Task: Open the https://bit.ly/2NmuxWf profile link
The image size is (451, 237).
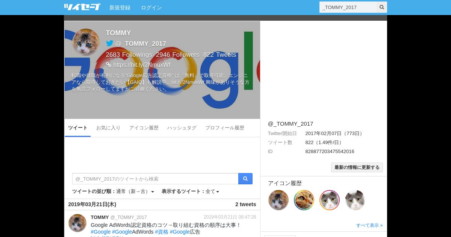Action: coord(142,65)
